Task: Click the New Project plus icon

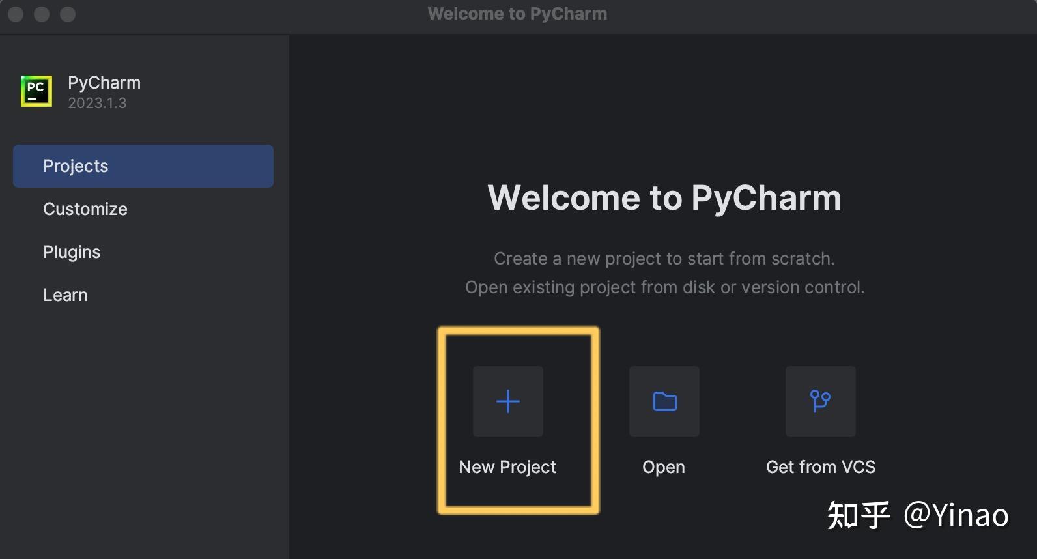Action: tap(507, 401)
